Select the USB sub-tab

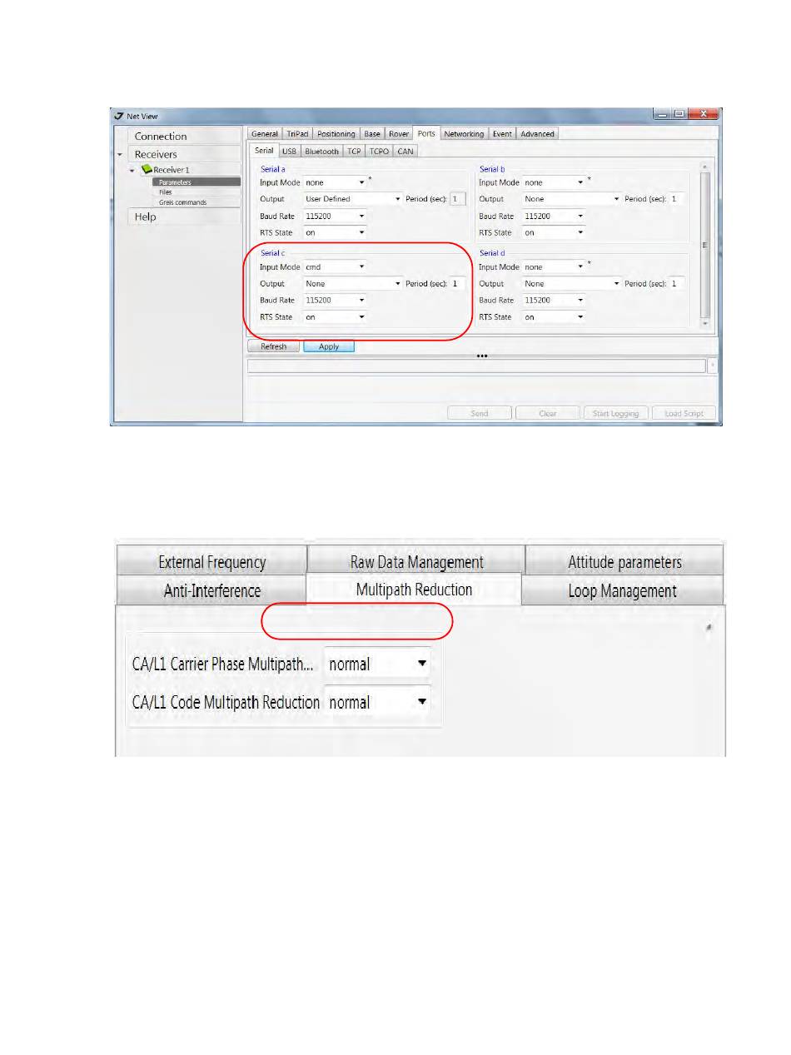click(289, 152)
